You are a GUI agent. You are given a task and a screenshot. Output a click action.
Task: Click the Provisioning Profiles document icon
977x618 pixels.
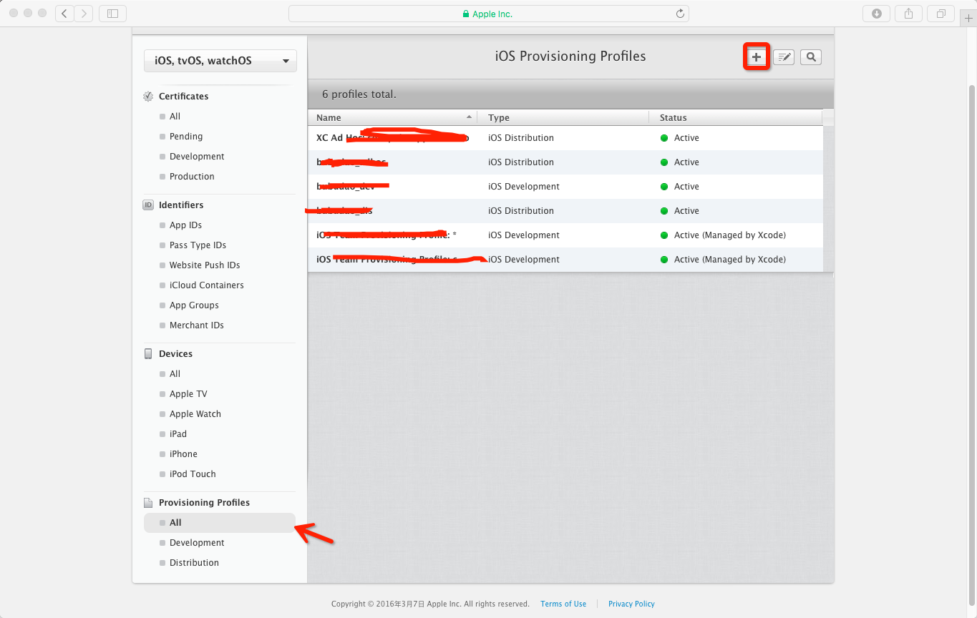point(148,503)
